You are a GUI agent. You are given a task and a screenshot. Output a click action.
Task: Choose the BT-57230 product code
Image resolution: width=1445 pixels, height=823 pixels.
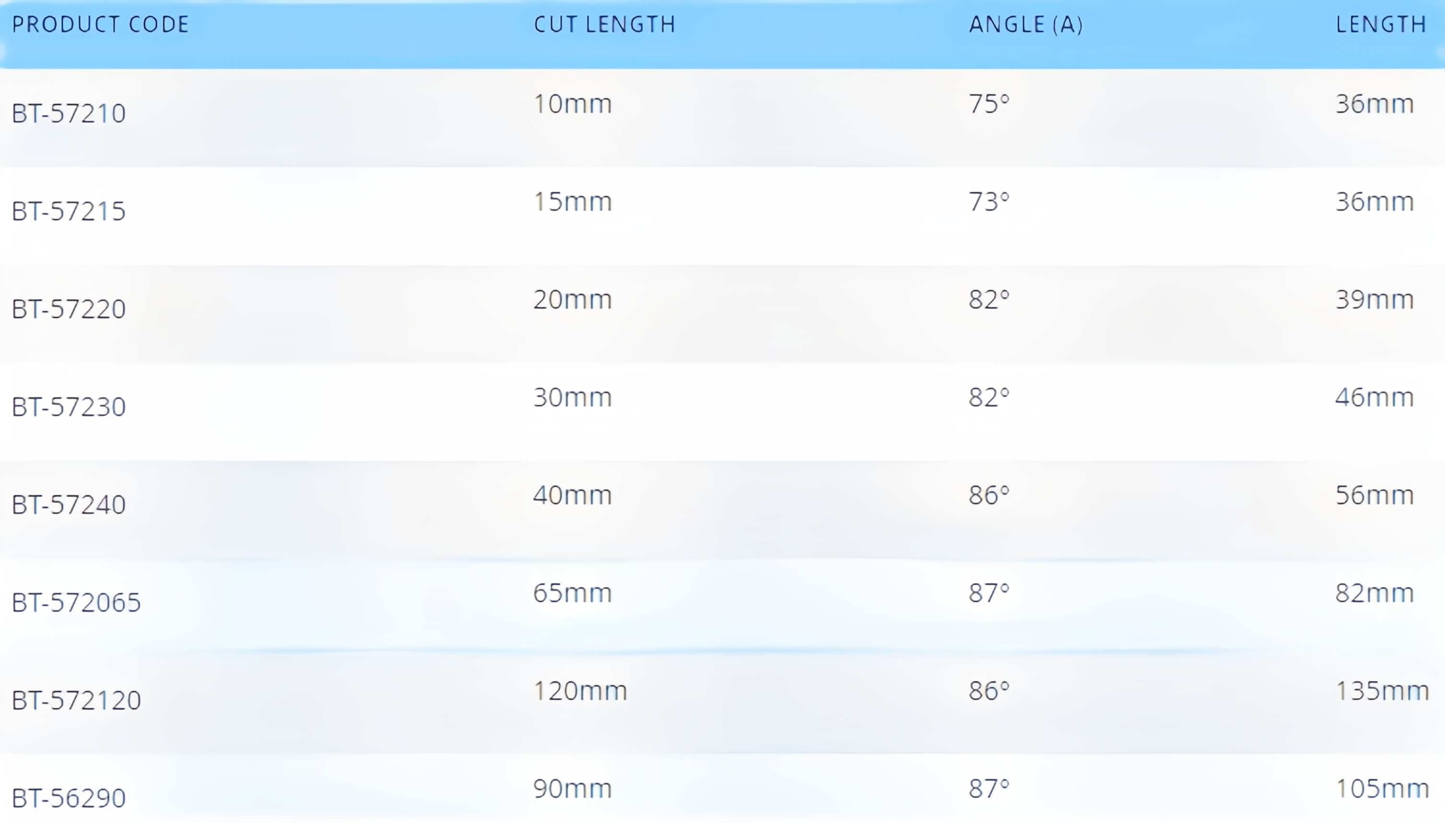click(69, 406)
